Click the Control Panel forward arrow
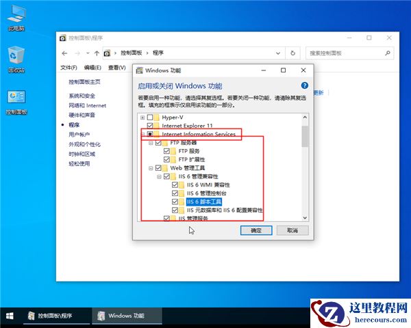 [77, 53]
